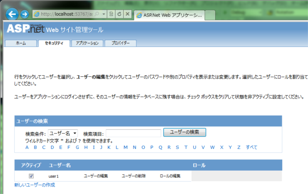Expand the 検索条件 ユーザー名 dropdown
Image resolution: width=308 pixels, height=194 pixels.
coord(63,133)
